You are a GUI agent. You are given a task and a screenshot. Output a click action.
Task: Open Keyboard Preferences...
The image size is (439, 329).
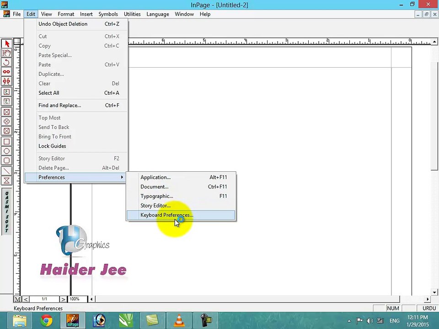pos(181,215)
